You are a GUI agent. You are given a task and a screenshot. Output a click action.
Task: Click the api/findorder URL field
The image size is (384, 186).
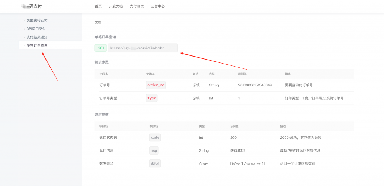point(142,48)
